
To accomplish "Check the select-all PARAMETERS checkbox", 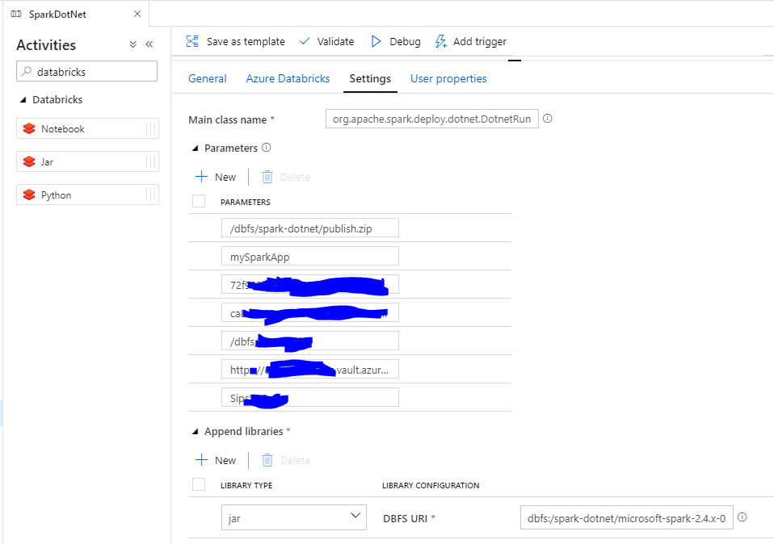I will pyautogui.click(x=199, y=201).
